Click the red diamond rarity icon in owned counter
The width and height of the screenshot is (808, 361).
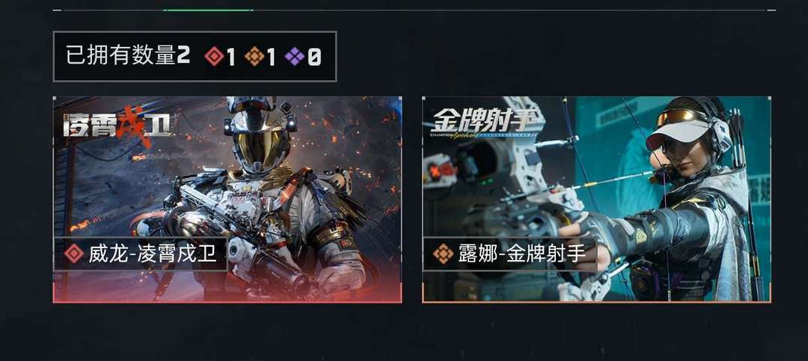point(214,56)
